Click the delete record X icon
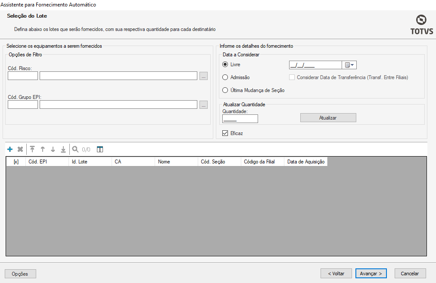Viewport: 436px width, 283px height. coord(20,149)
